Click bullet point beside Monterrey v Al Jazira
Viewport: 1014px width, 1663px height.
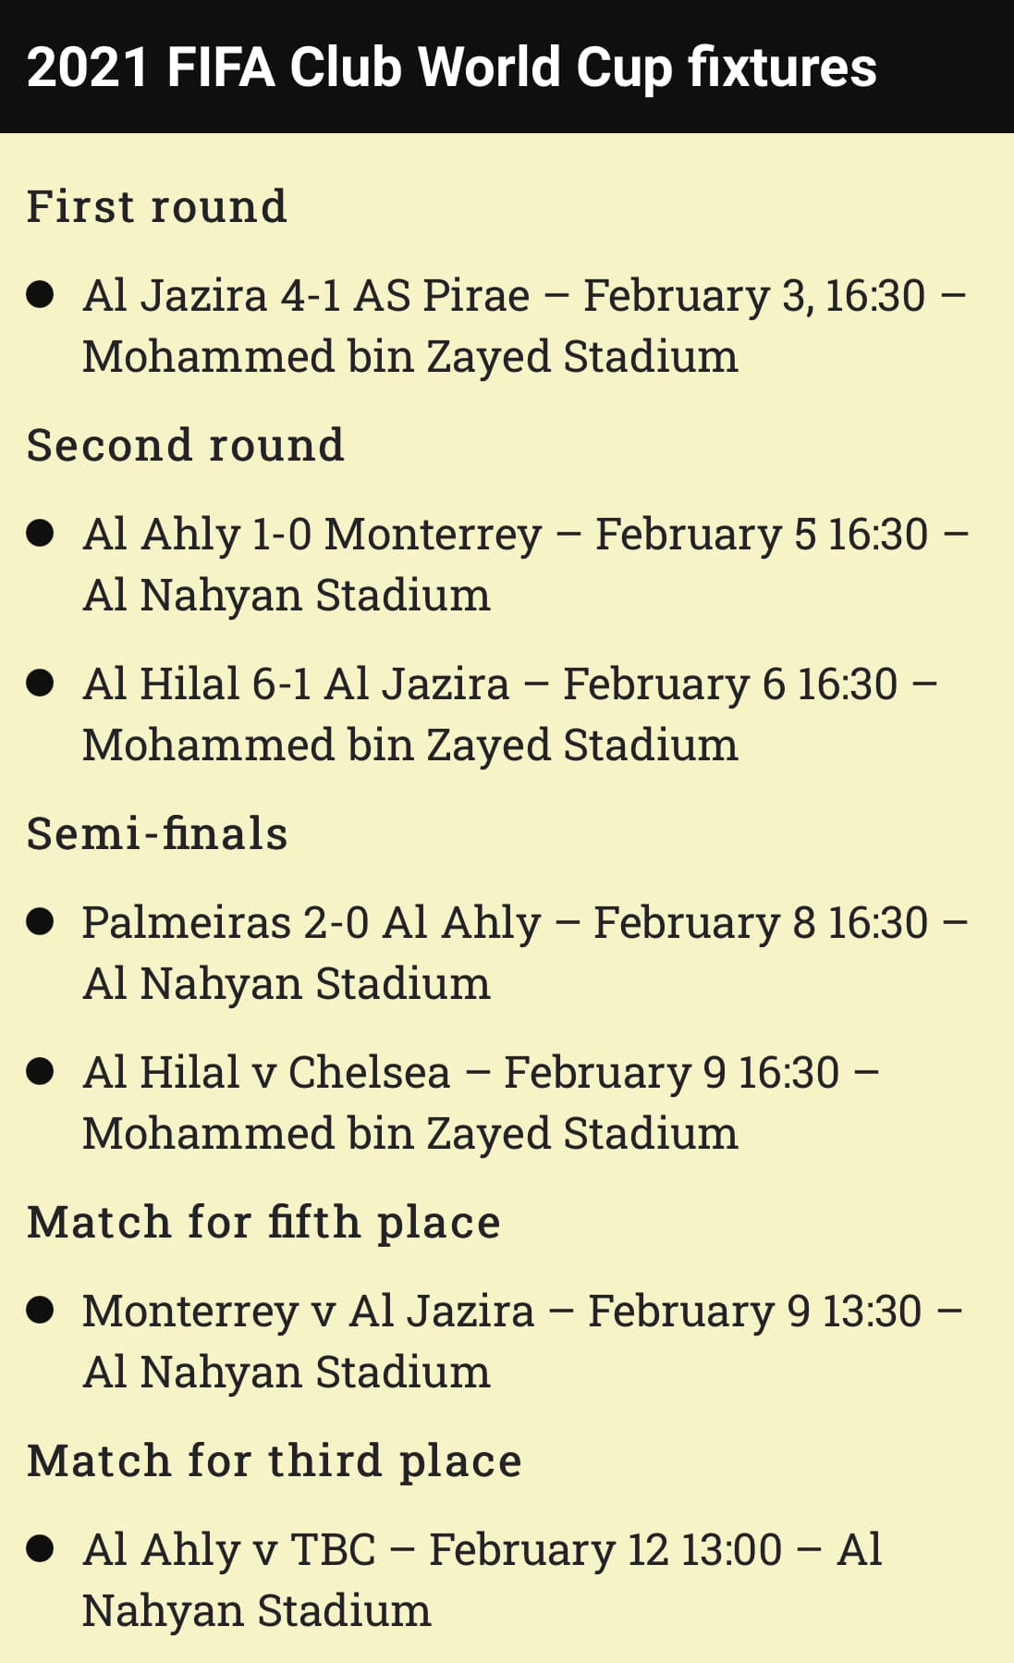pos(40,1311)
